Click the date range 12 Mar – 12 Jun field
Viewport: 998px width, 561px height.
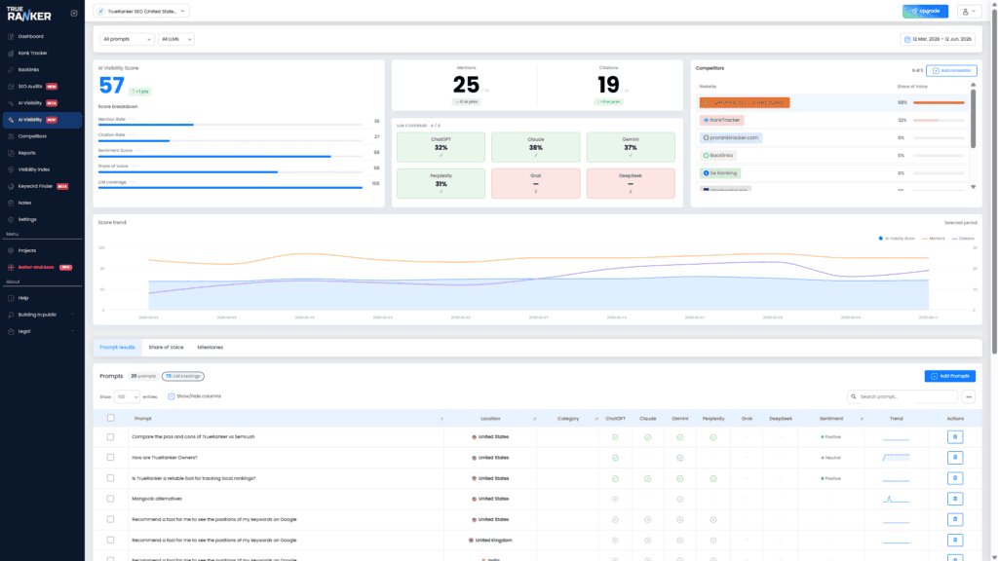[938, 39]
